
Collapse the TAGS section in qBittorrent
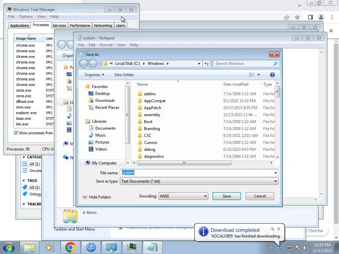click(x=24, y=181)
